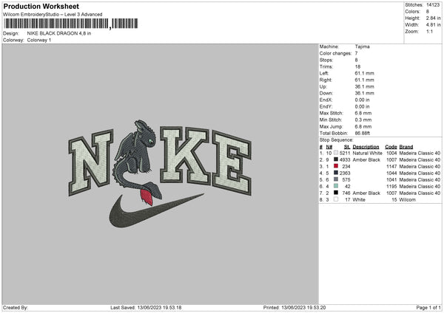Click the Created By label
This screenshot has height=313, width=444.
[x=16, y=308]
